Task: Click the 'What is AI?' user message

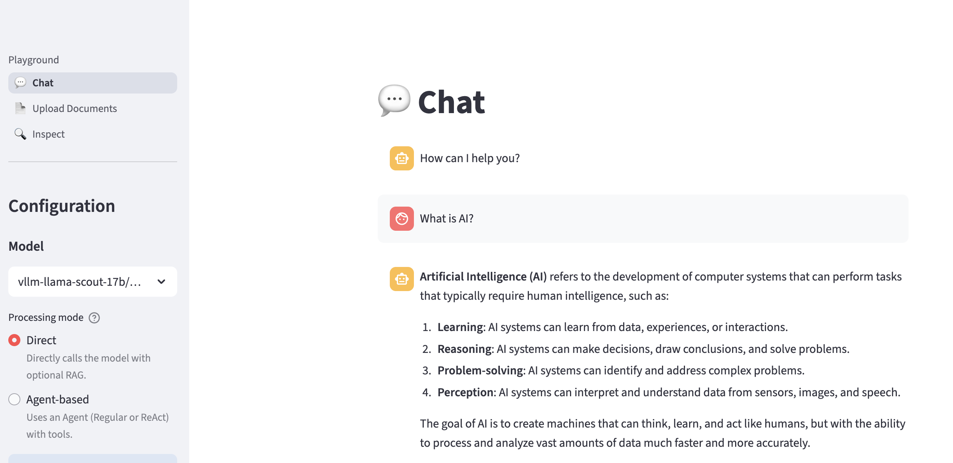Action: pos(447,219)
